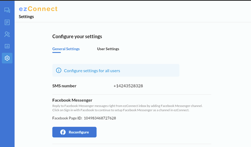This screenshot has width=251, height=147.
Task: Open the templates document icon in sidebar
Action: click(7, 22)
